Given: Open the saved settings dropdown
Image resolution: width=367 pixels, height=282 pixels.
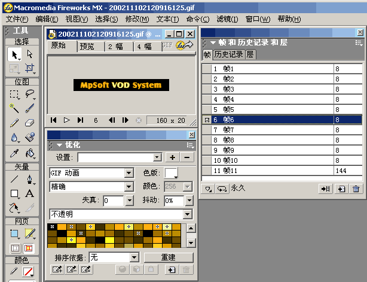Looking at the screenshot, I should coord(157,157).
